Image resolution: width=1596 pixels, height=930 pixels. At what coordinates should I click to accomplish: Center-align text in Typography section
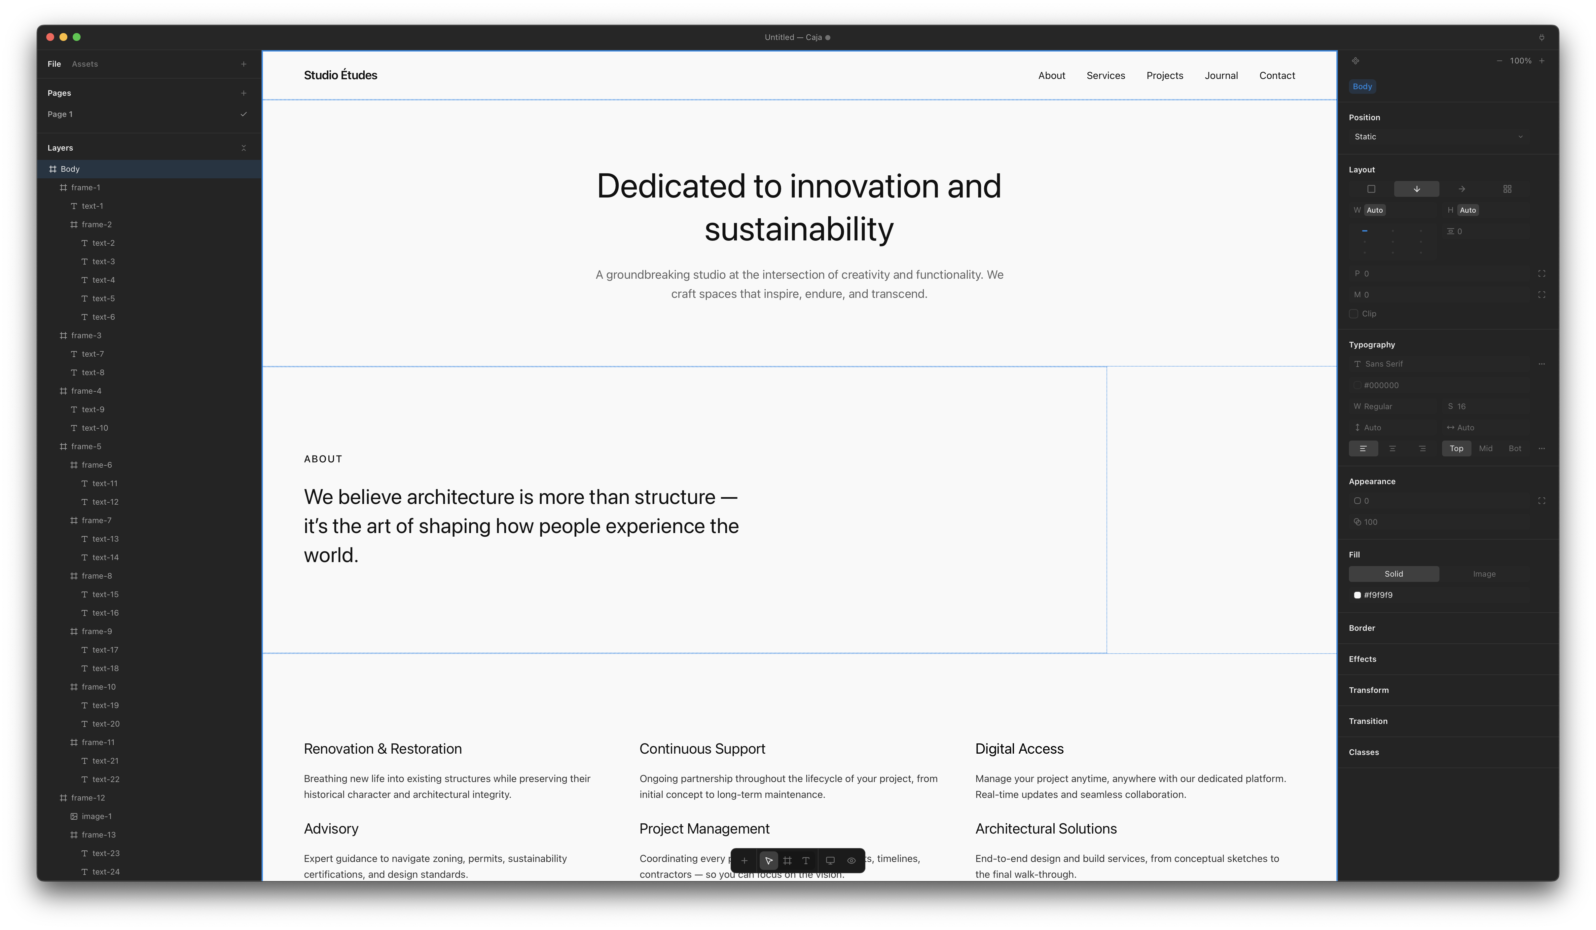pyautogui.click(x=1392, y=448)
